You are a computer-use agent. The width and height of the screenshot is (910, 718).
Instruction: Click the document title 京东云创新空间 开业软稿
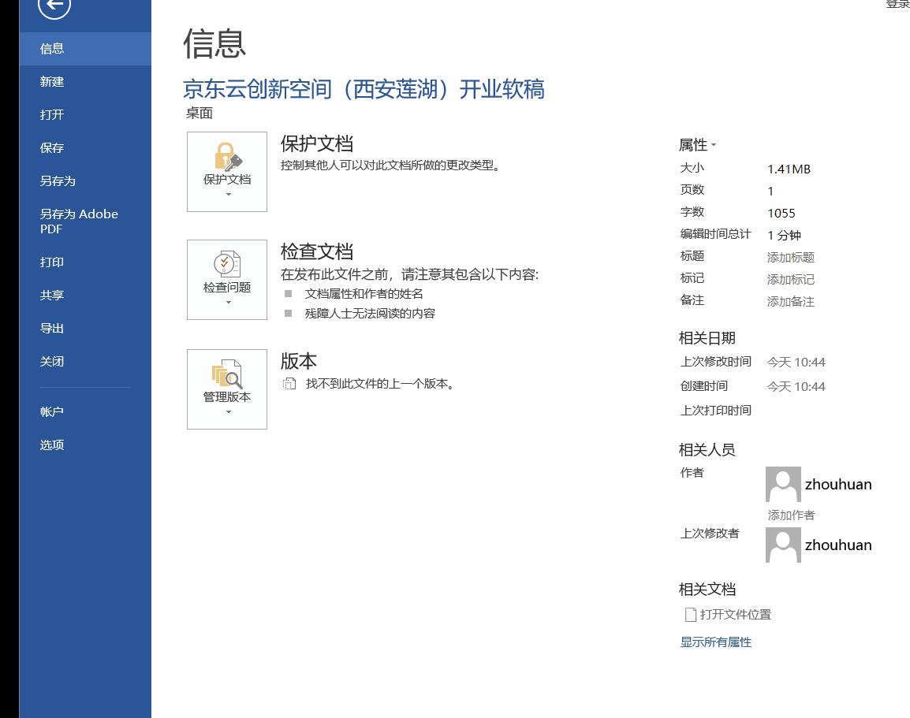(364, 89)
